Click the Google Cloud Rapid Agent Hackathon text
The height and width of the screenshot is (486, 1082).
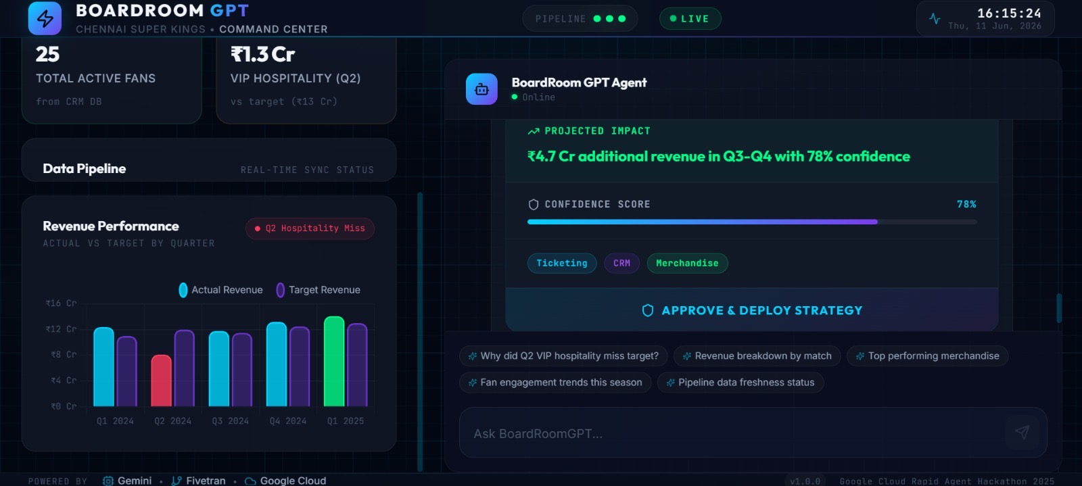[x=947, y=481]
